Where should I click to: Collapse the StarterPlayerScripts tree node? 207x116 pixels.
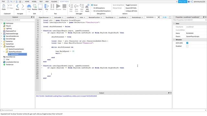[x=4, y=52]
